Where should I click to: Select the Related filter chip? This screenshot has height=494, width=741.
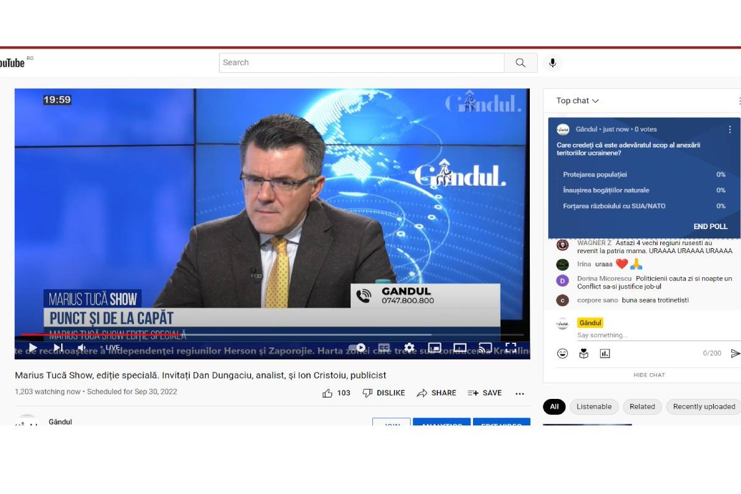click(642, 407)
